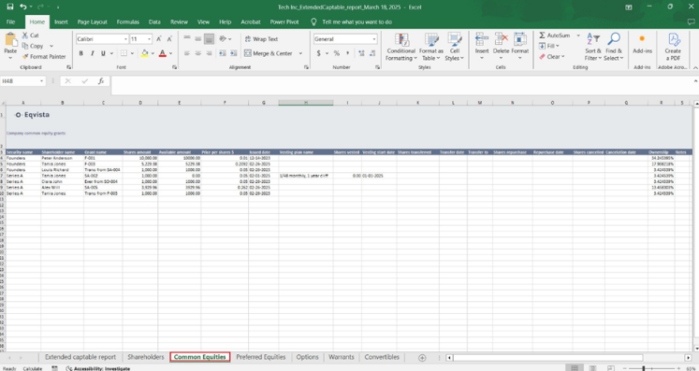Click the Orientation icon
The image size is (699, 371).
pos(223,39)
